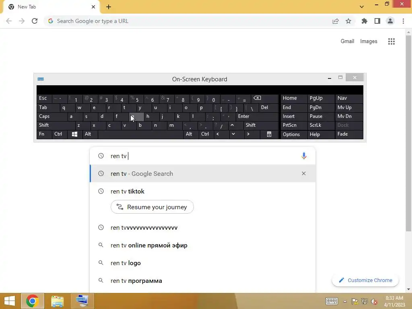The image size is (412, 309).
Task: Tap the PrtScn key
Action: tap(294, 126)
